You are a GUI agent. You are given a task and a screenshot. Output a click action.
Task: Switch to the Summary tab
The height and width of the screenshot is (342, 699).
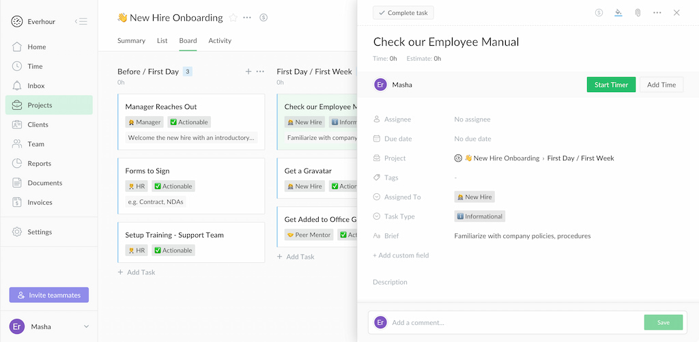pyautogui.click(x=131, y=40)
